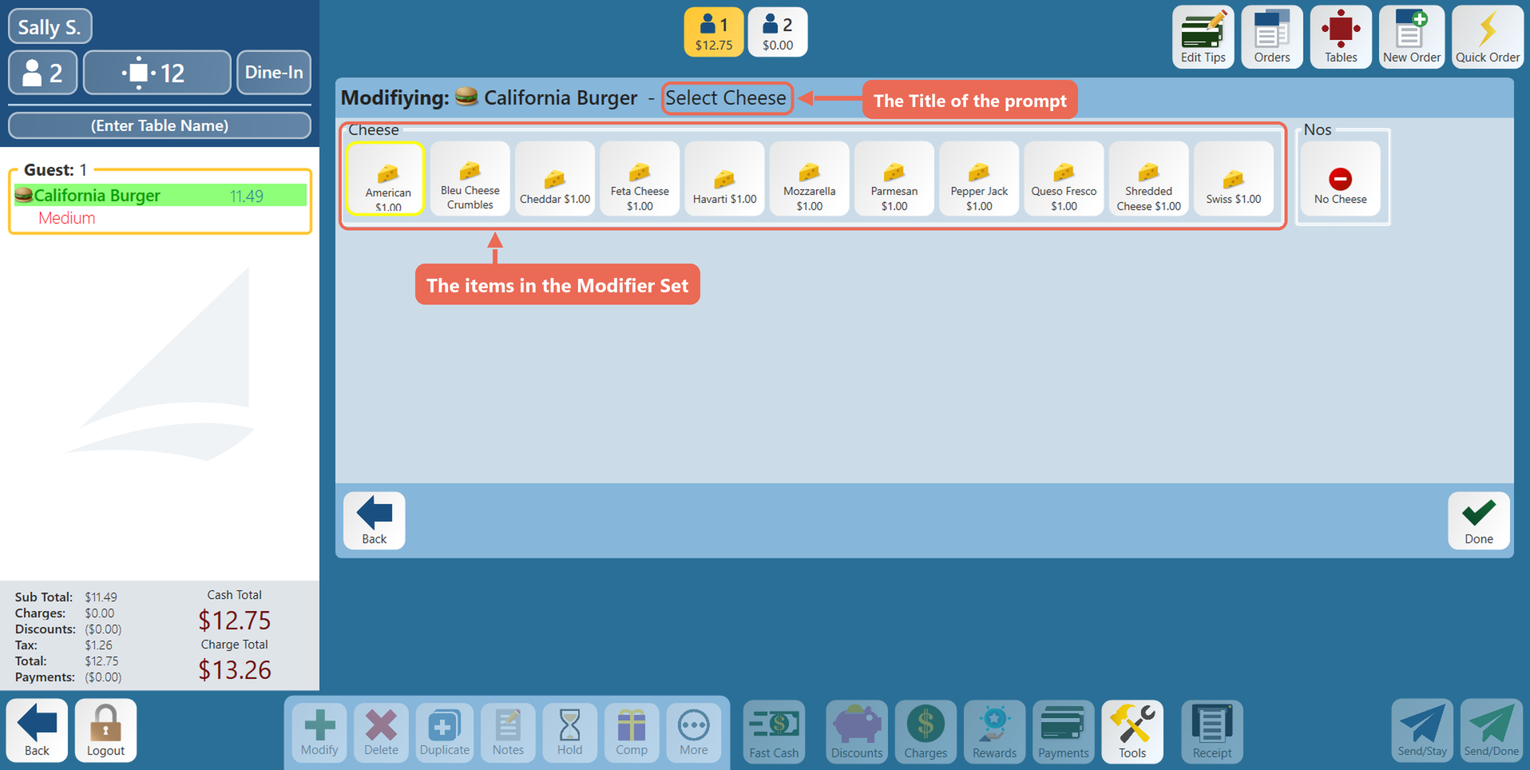Delete the selected item
The width and height of the screenshot is (1530, 770).
point(381,732)
